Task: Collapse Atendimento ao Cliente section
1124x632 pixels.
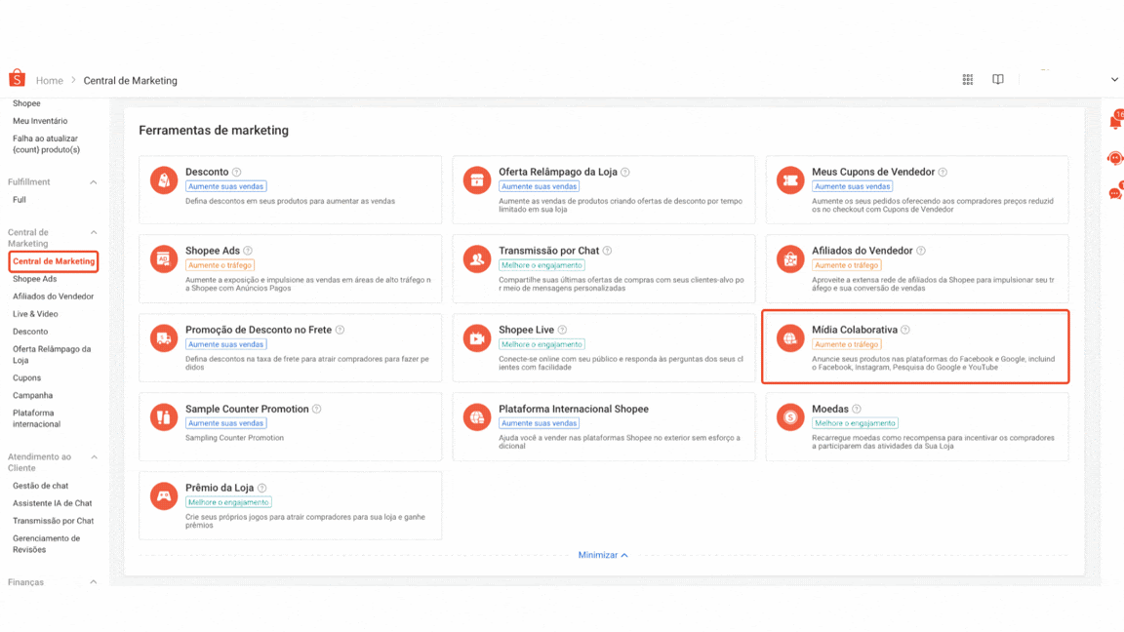Action: [x=94, y=456]
